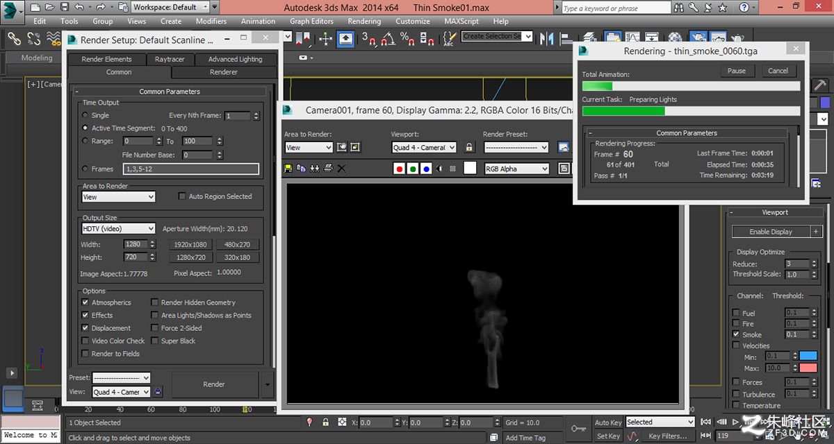Toggle Keyboard Shortcut Override icon
This screenshot has width=834, height=444.
click(x=345, y=39)
